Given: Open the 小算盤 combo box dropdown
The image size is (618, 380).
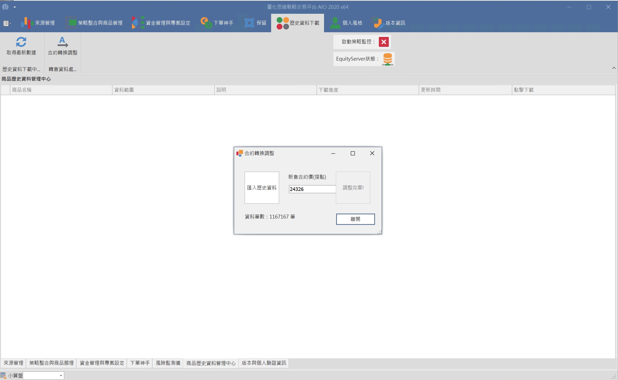Looking at the screenshot, I should pos(61,376).
